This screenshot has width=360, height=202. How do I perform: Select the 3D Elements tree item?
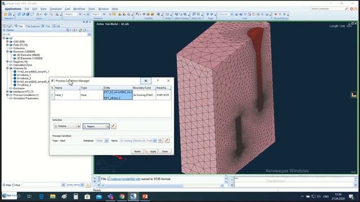coord(30,58)
